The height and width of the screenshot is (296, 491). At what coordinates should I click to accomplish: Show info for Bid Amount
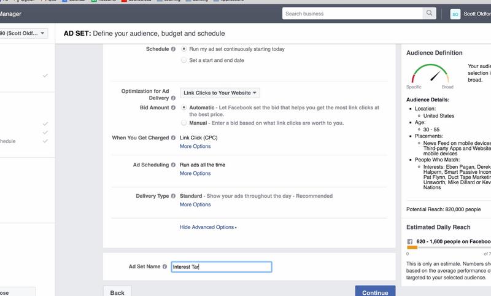click(173, 107)
